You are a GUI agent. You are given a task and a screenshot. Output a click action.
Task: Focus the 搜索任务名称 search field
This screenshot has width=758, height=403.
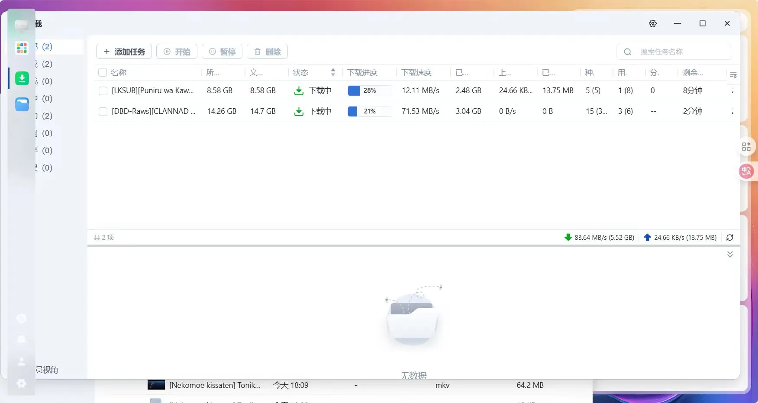pyautogui.click(x=674, y=52)
